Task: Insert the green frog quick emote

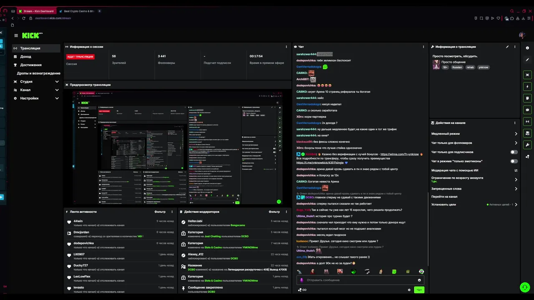Action: click(394, 272)
